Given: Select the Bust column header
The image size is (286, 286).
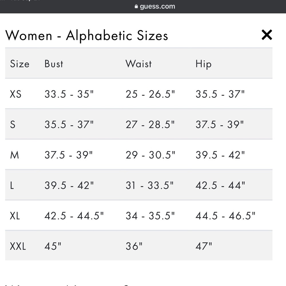Looking at the screenshot, I should (54, 64).
